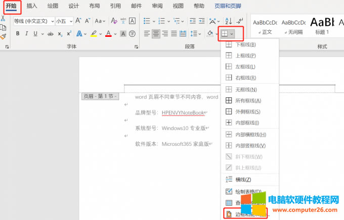Toggle strikethrough formatting

point(50,34)
